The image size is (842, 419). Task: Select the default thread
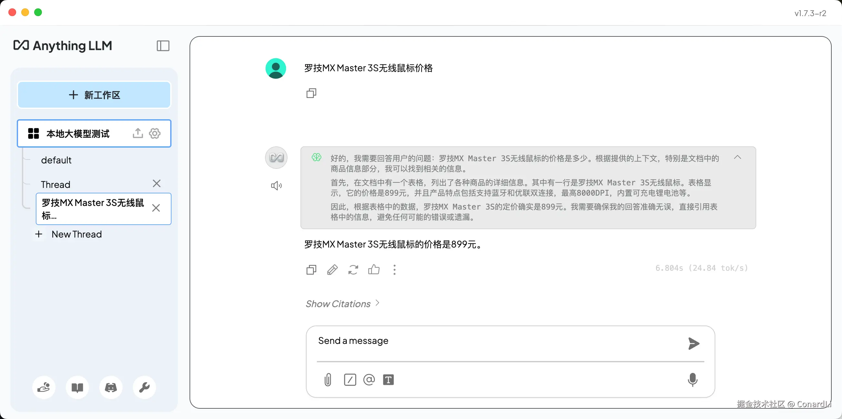coord(56,160)
